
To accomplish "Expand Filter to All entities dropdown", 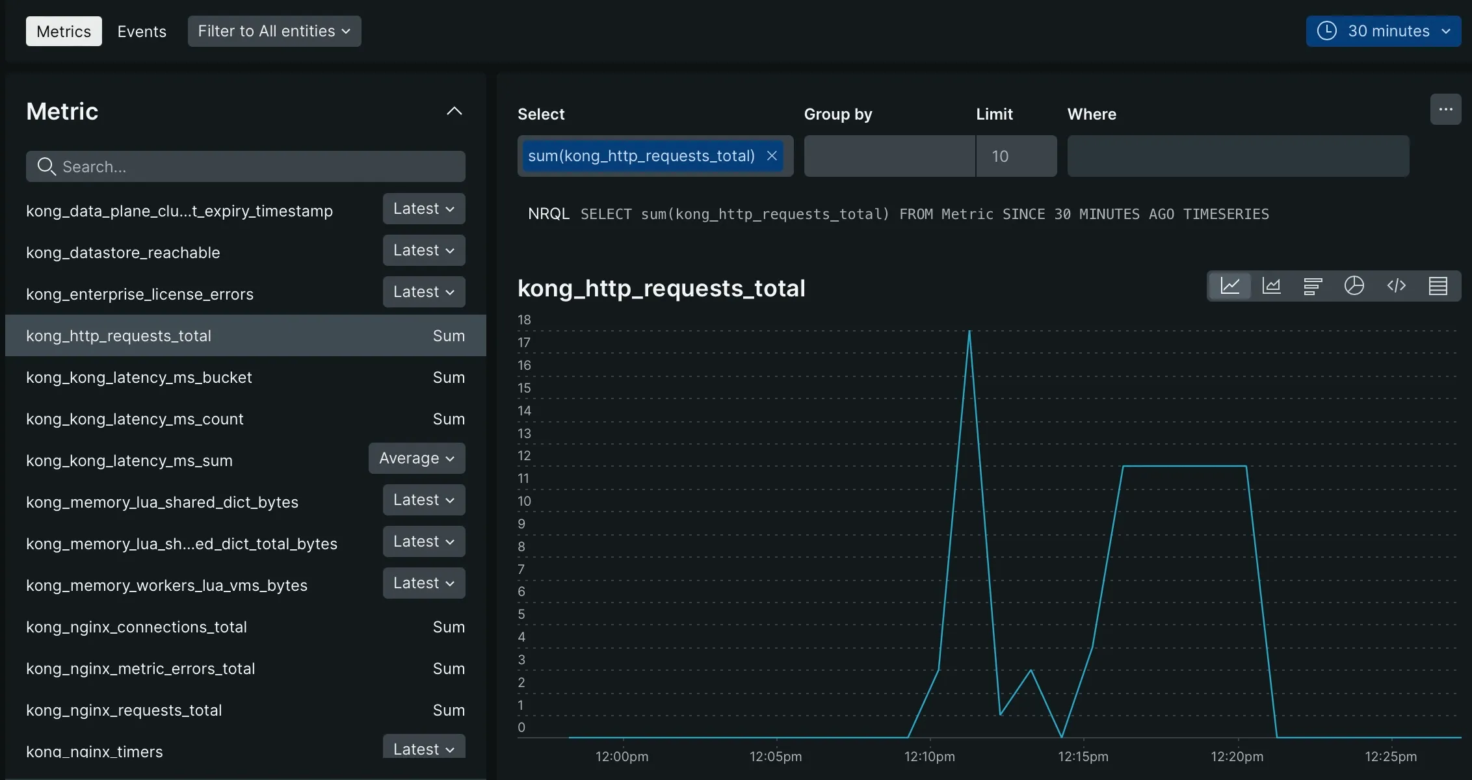I will click(274, 31).
